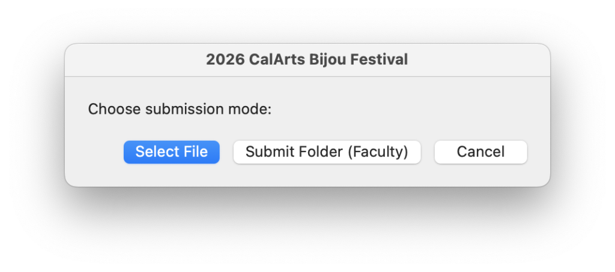This screenshot has height=272, width=615.
Task: Click the word 'Festival' in the title
Action: click(x=382, y=60)
